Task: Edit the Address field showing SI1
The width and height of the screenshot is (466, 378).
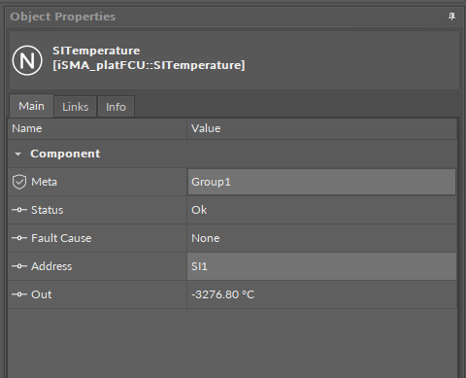Action: (321, 266)
